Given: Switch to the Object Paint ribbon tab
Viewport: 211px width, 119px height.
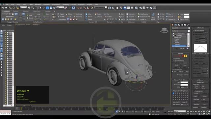Looking at the screenshot, I should tap(37, 11).
